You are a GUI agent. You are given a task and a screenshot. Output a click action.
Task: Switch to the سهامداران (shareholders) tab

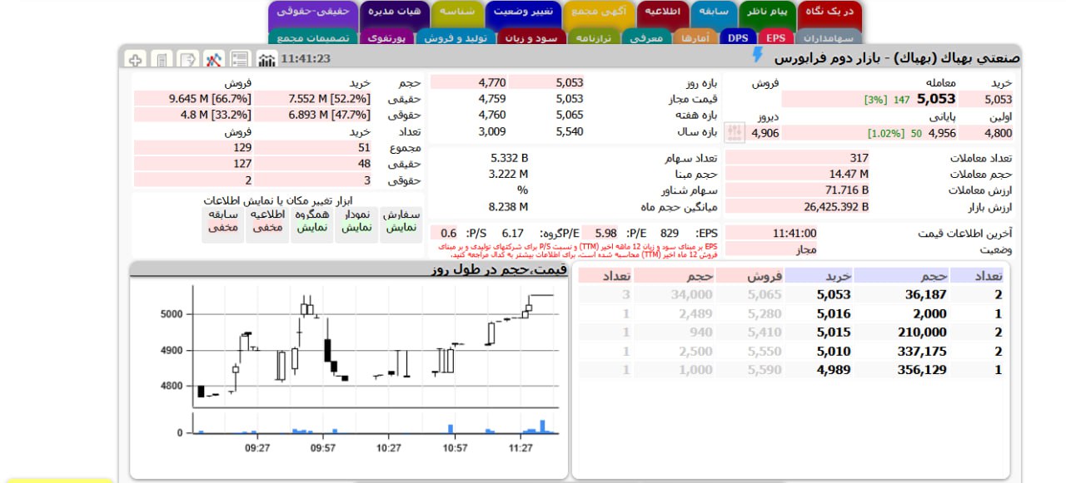828,37
